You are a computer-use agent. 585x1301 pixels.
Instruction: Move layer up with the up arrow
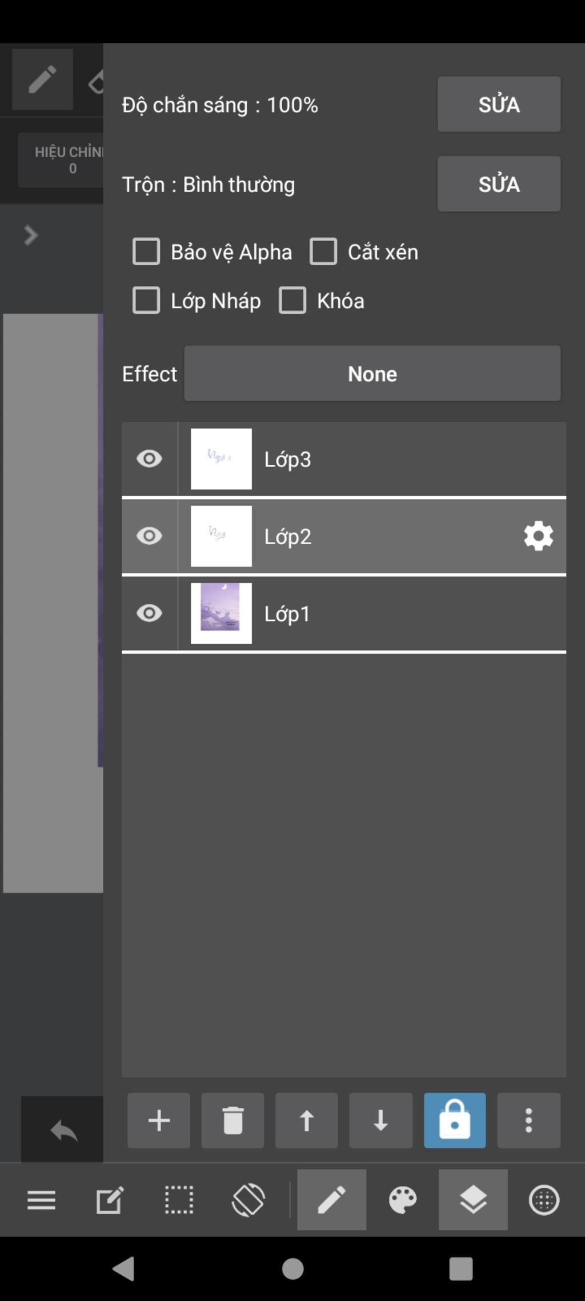click(x=307, y=1120)
